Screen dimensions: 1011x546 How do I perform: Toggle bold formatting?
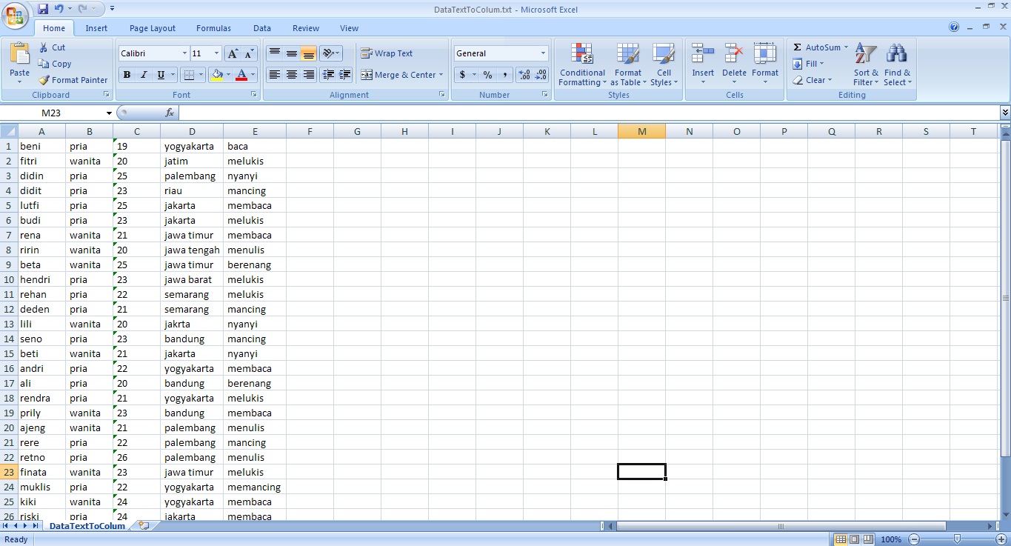click(x=125, y=75)
